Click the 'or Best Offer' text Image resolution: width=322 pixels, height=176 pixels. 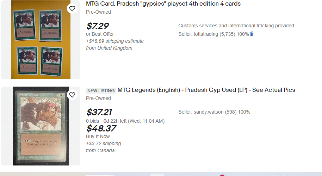click(100, 34)
